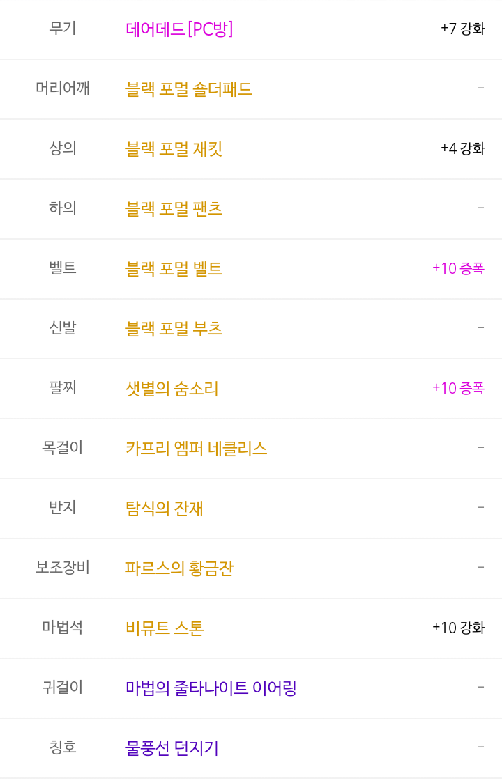The height and width of the screenshot is (783, 502).
Task: Click the 비뮤트 스톤 magic stone item
Action: point(165,628)
